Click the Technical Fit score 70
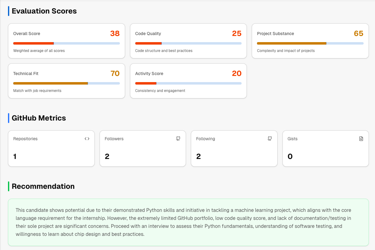The image size is (375, 250). point(115,73)
